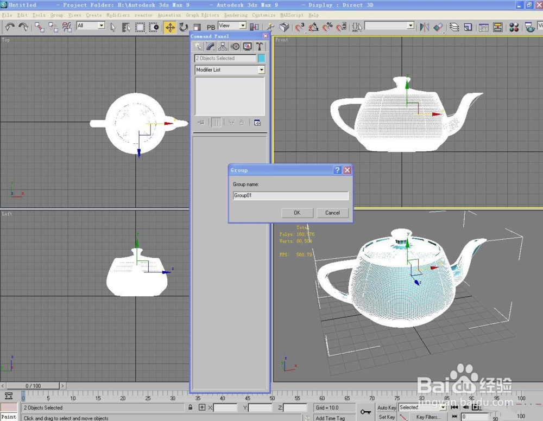Toggle the Selection Lock padlock

click(x=190, y=407)
